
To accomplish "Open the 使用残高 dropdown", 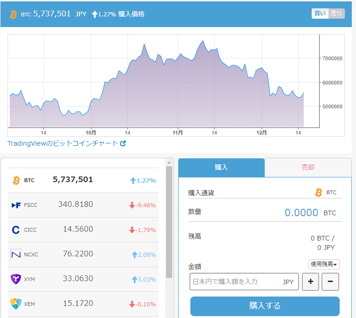I will pos(324,264).
